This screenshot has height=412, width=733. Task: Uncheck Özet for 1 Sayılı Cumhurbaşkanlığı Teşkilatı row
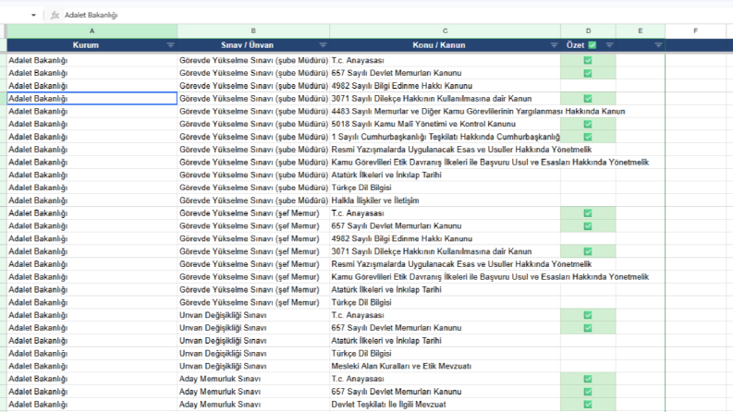click(588, 137)
